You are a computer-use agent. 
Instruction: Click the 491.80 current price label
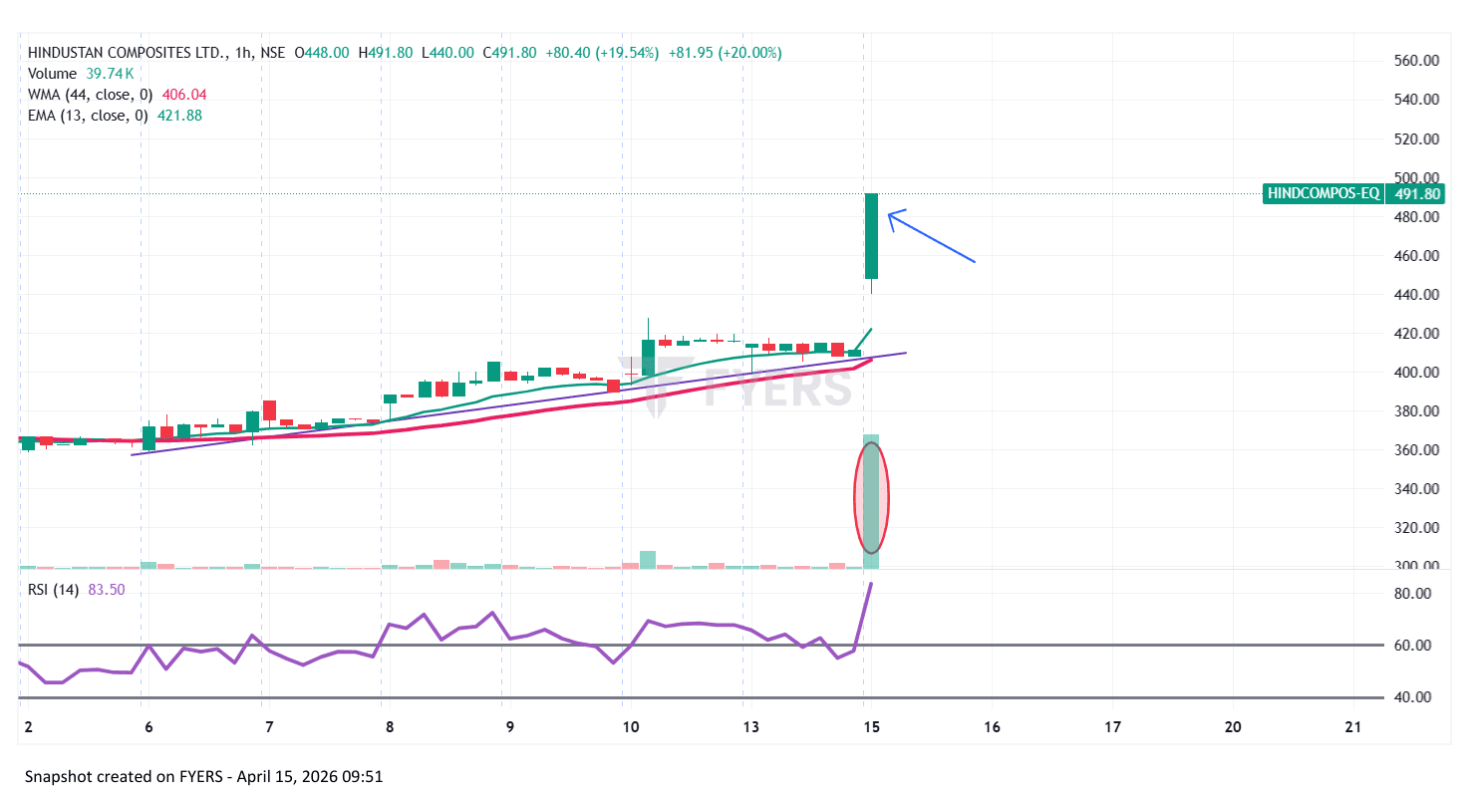pos(1415,193)
